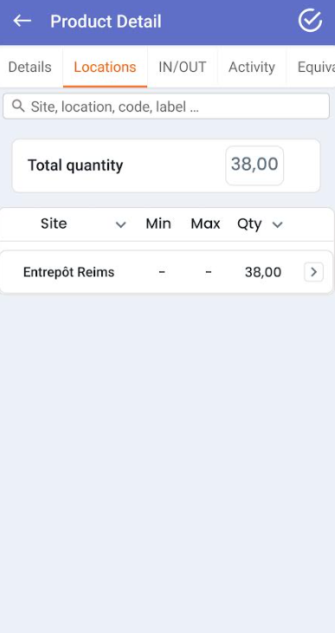Sort by the Qty column header
Viewport: 335px width, 633px height.
click(x=249, y=224)
